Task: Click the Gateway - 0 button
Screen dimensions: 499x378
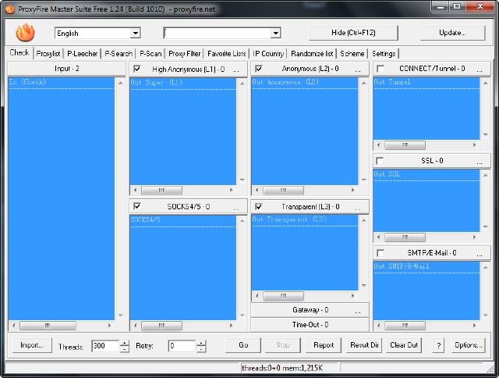Action: pyautogui.click(x=310, y=310)
